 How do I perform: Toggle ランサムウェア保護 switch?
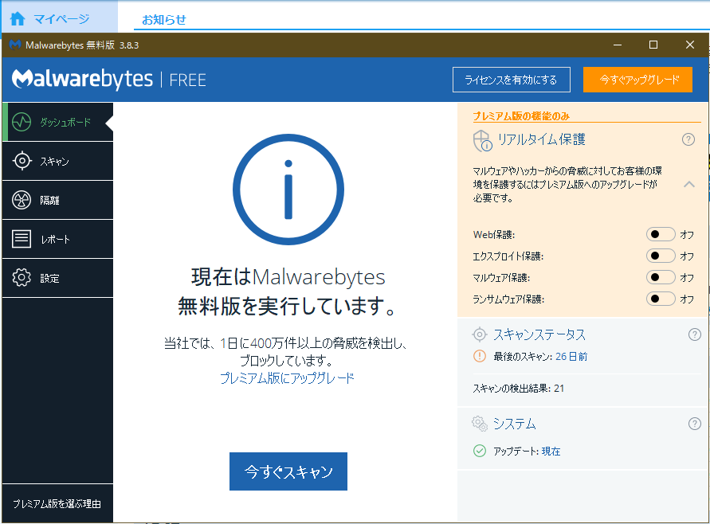(661, 299)
